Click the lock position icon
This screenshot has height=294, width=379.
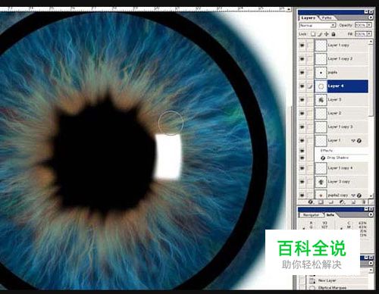tap(327, 34)
